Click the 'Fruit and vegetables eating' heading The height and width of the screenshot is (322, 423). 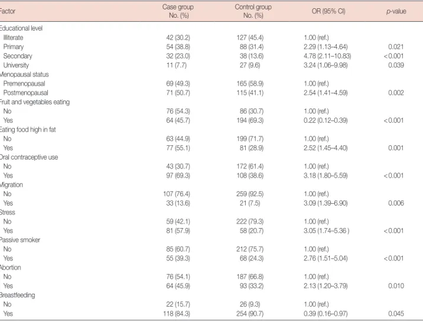[x=35, y=102]
